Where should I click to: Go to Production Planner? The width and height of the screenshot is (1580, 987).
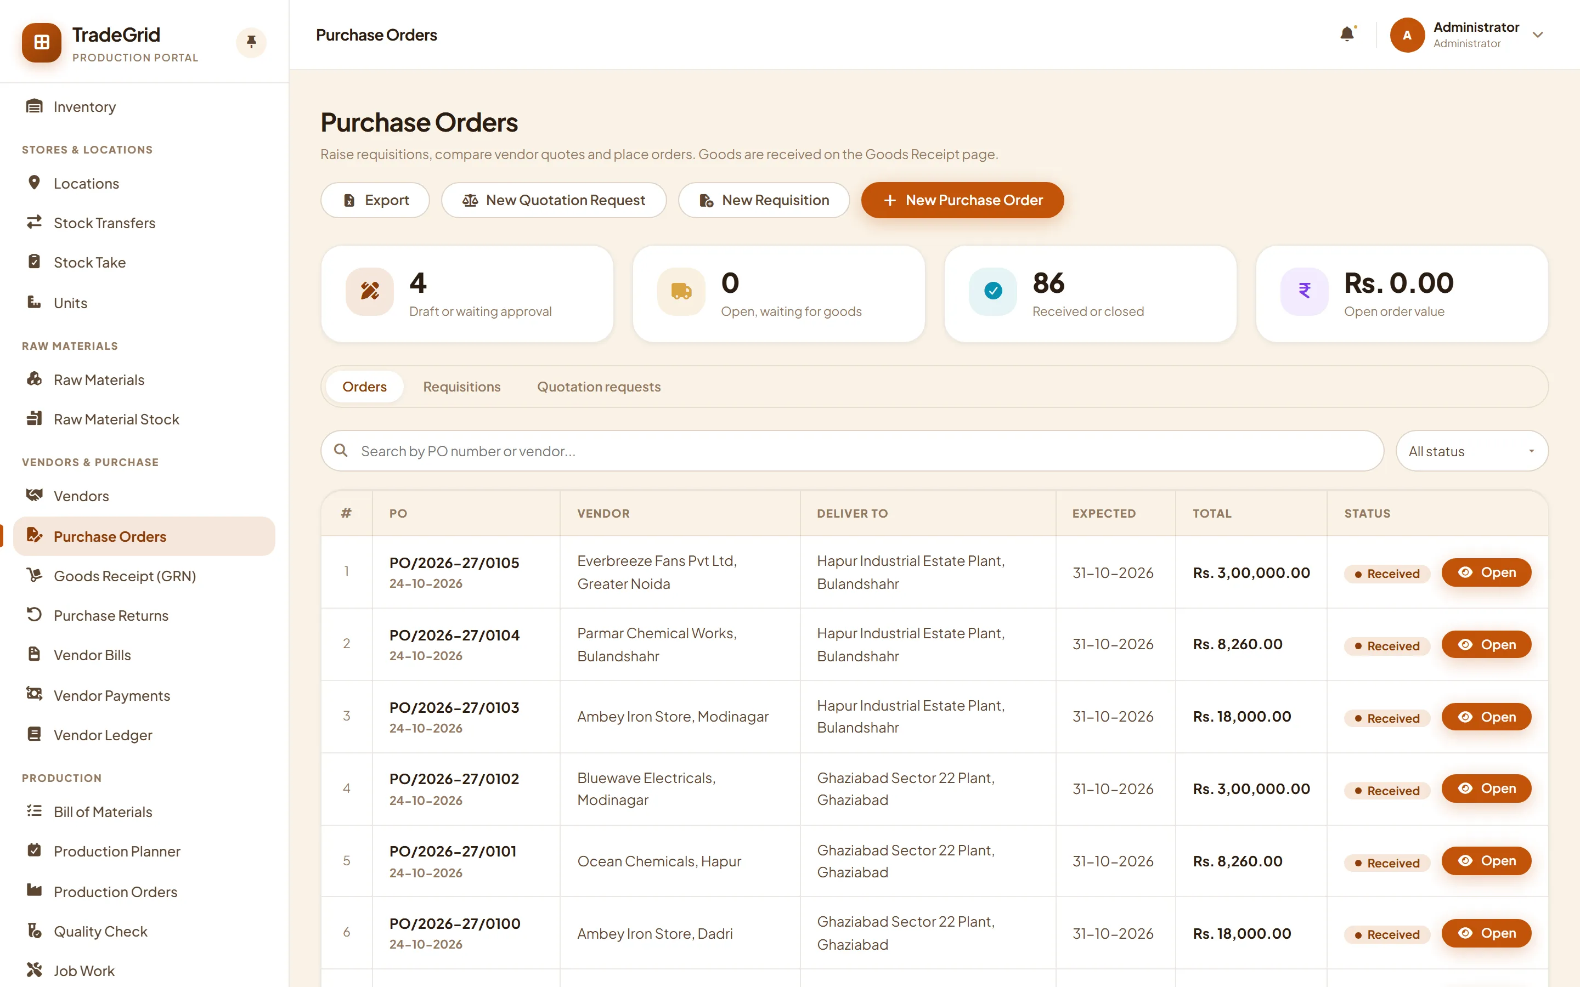click(144, 851)
